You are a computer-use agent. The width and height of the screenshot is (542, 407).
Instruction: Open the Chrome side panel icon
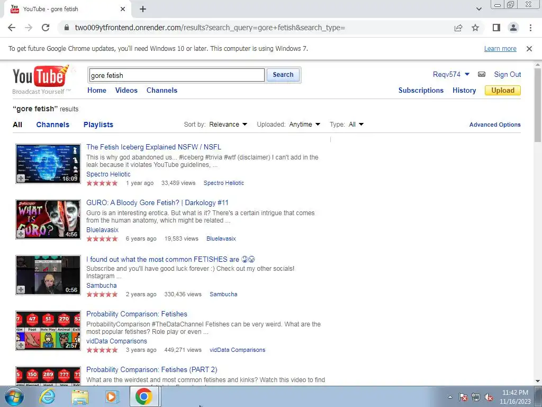click(496, 28)
